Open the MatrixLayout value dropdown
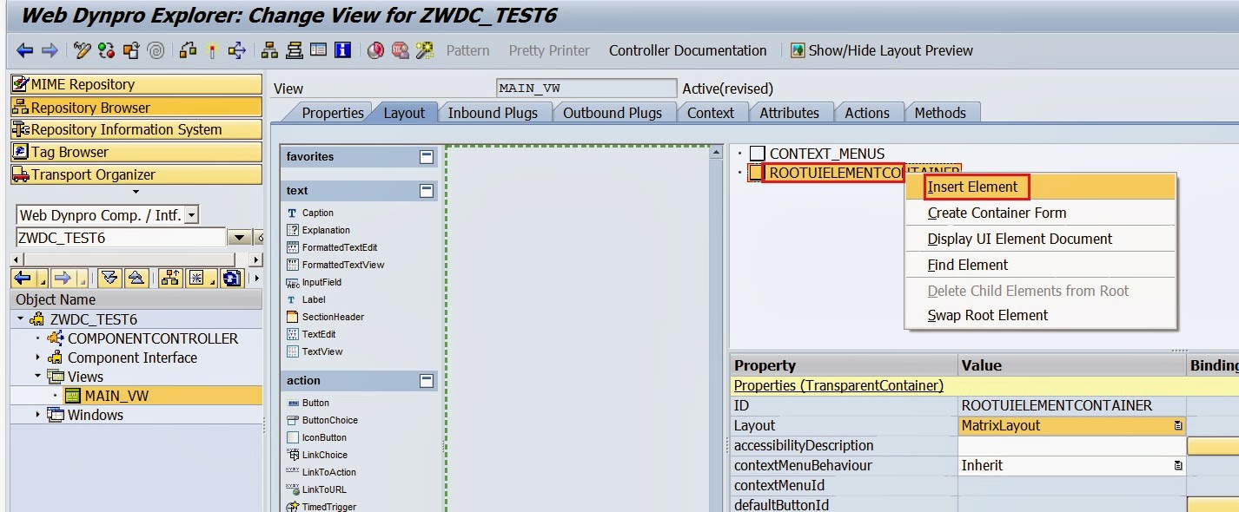1239x512 pixels. (1177, 426)
